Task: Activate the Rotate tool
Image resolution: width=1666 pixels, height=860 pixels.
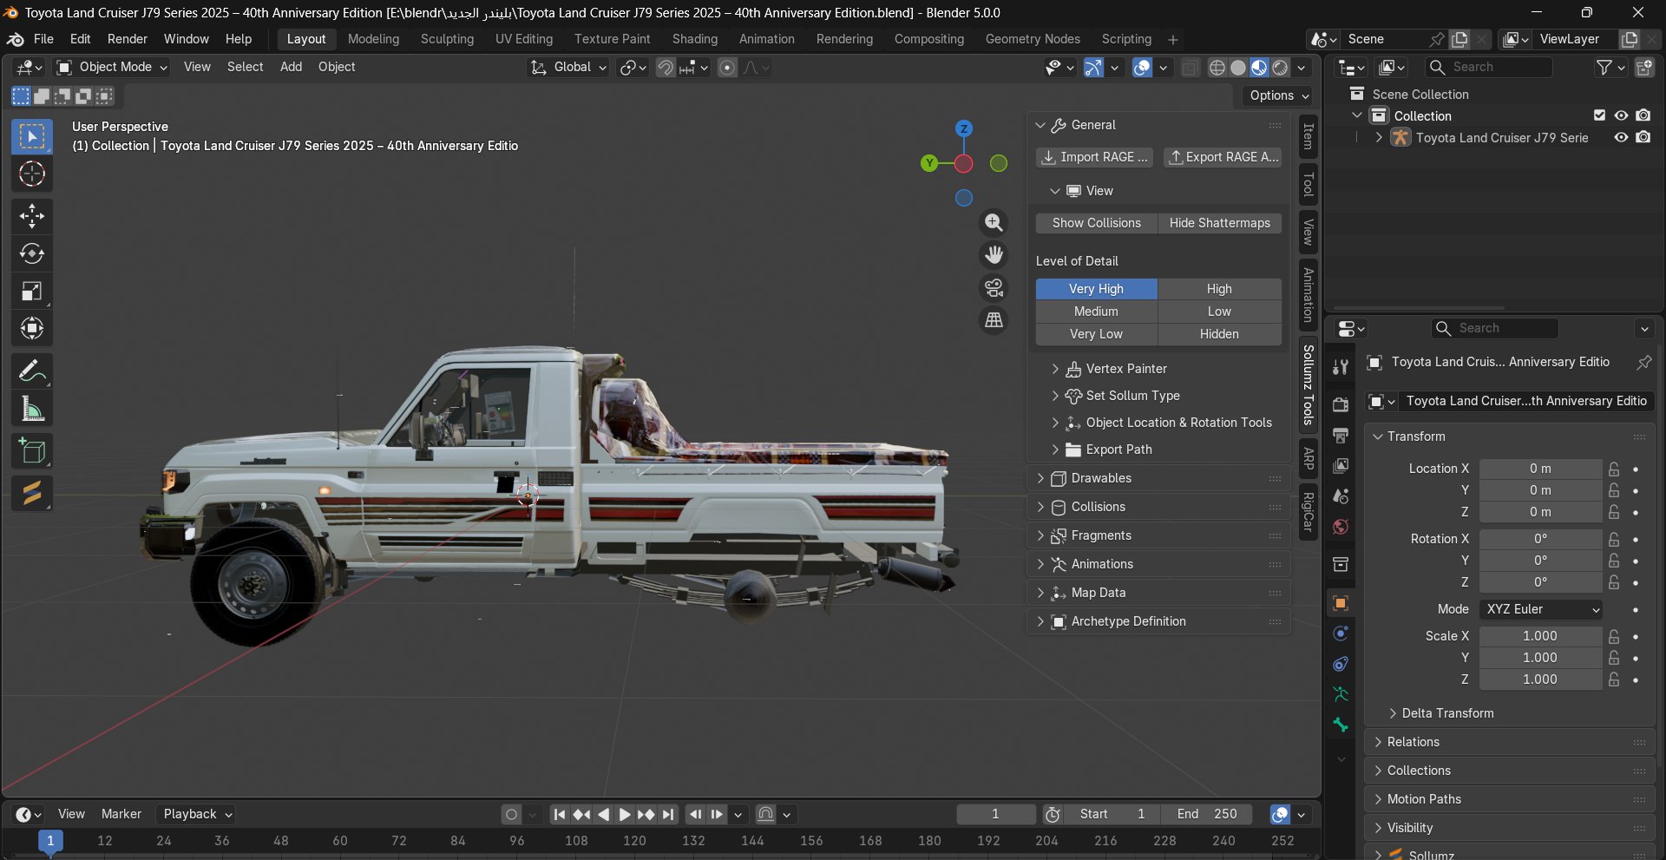Action: [32, 253]
